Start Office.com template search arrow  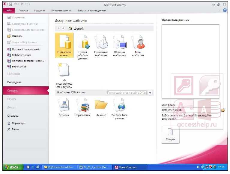point(150,93)
